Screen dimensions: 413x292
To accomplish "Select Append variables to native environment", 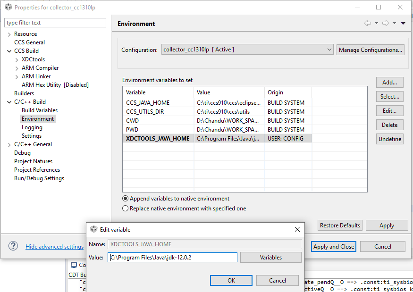I will click(126, 199).
